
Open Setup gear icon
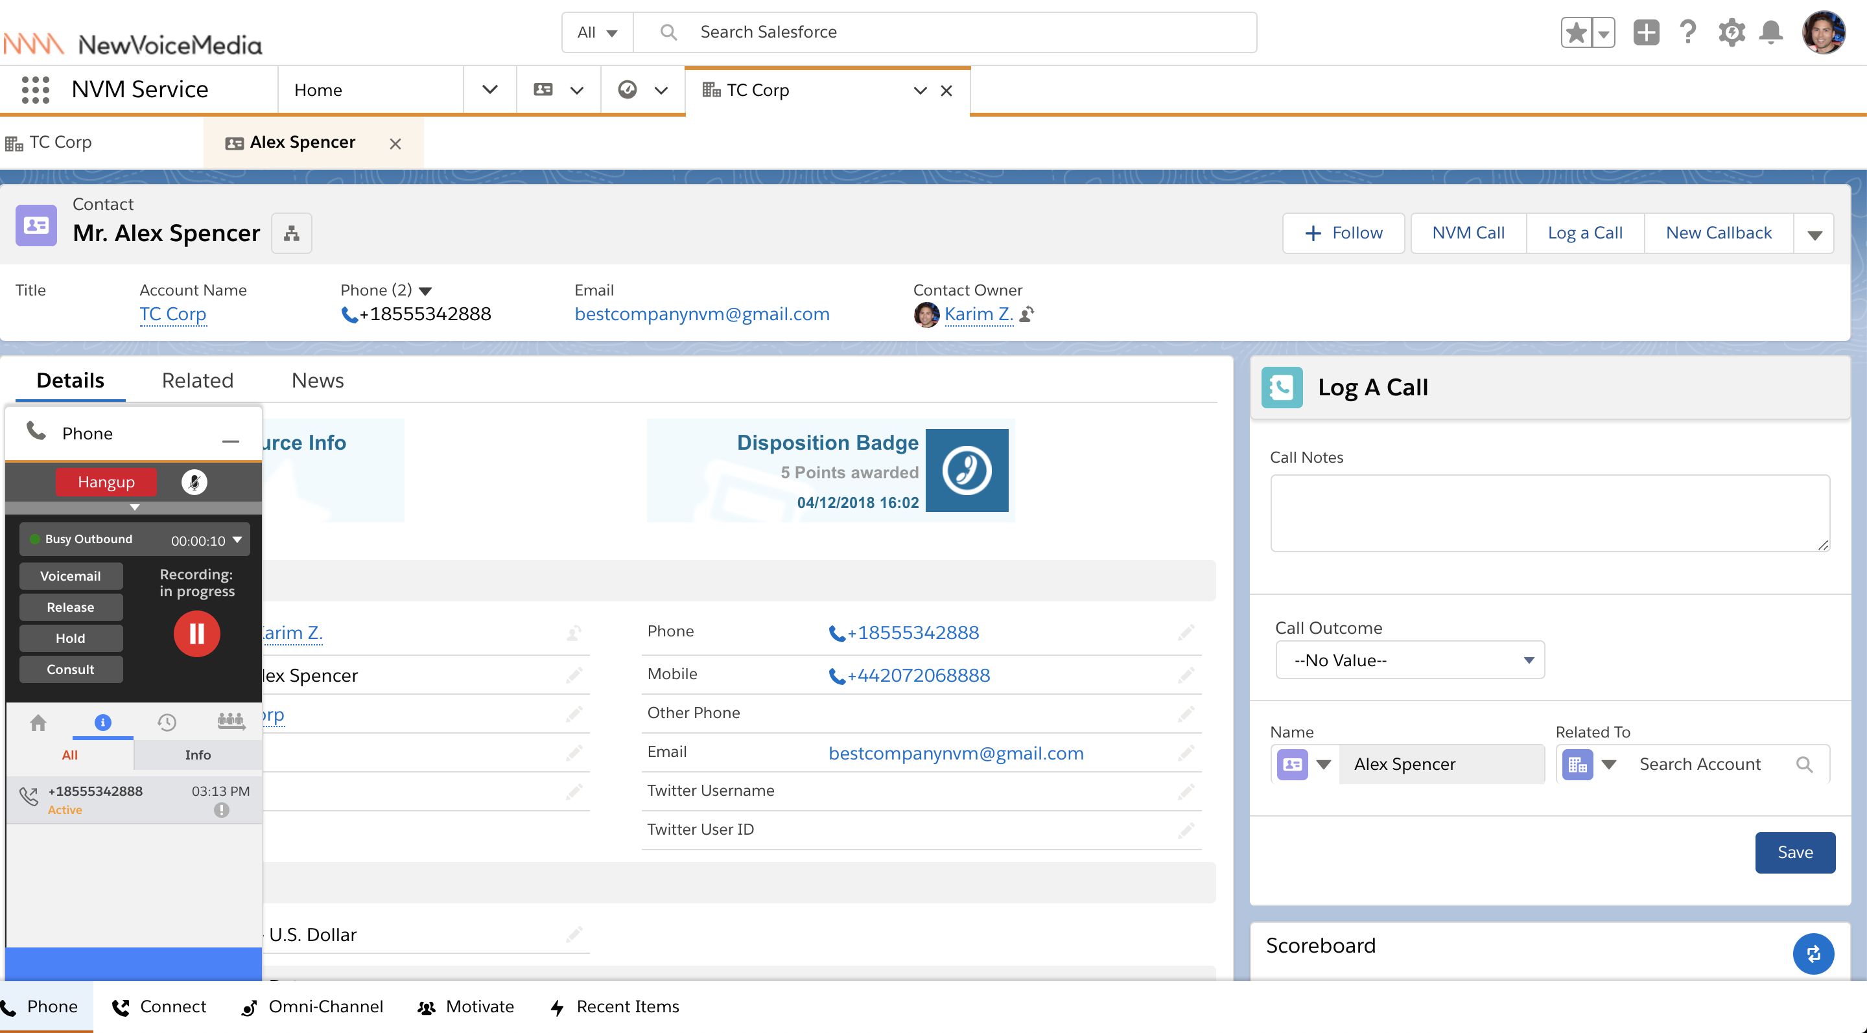point(1731,32)
